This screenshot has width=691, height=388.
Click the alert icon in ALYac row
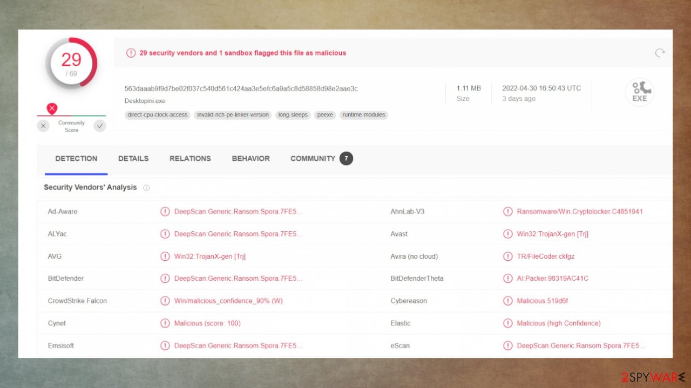pos(165,234)
